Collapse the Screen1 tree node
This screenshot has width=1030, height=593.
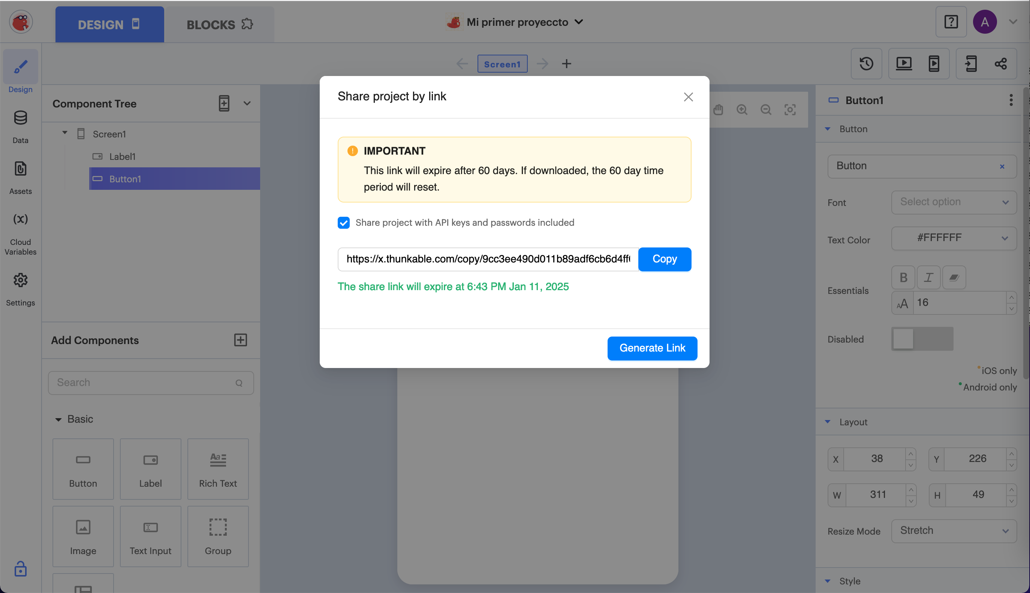(x=64, y=133)
